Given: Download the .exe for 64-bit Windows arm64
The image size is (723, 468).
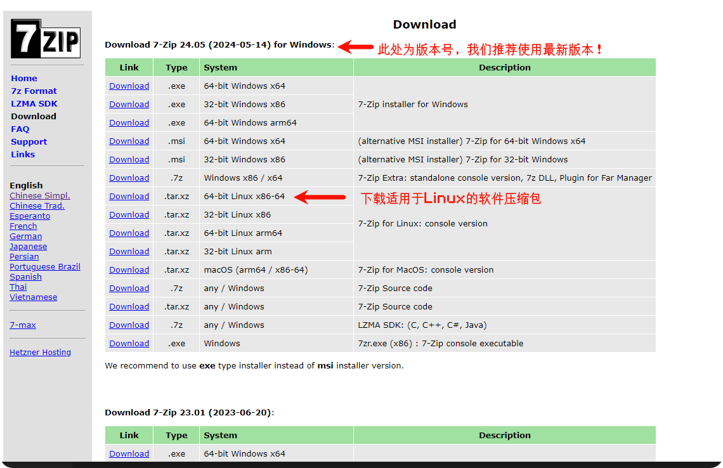Looking at the screenshot, I should point(129,122).
